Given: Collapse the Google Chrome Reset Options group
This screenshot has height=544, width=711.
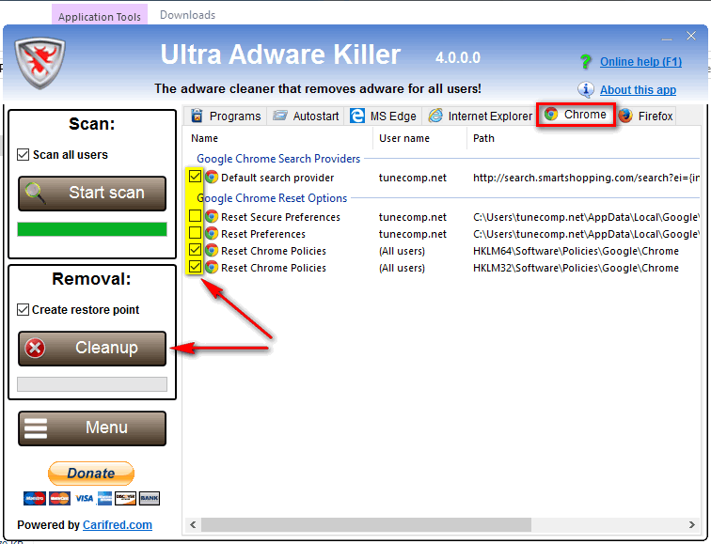Looking at the screenshot, I should [272, 198].
